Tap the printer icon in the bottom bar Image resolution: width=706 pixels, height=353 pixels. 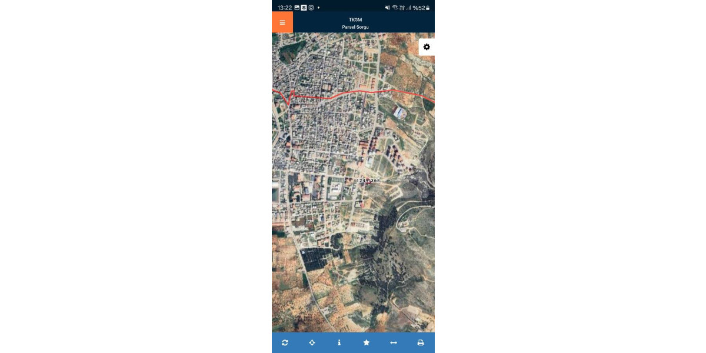[421, 342]
